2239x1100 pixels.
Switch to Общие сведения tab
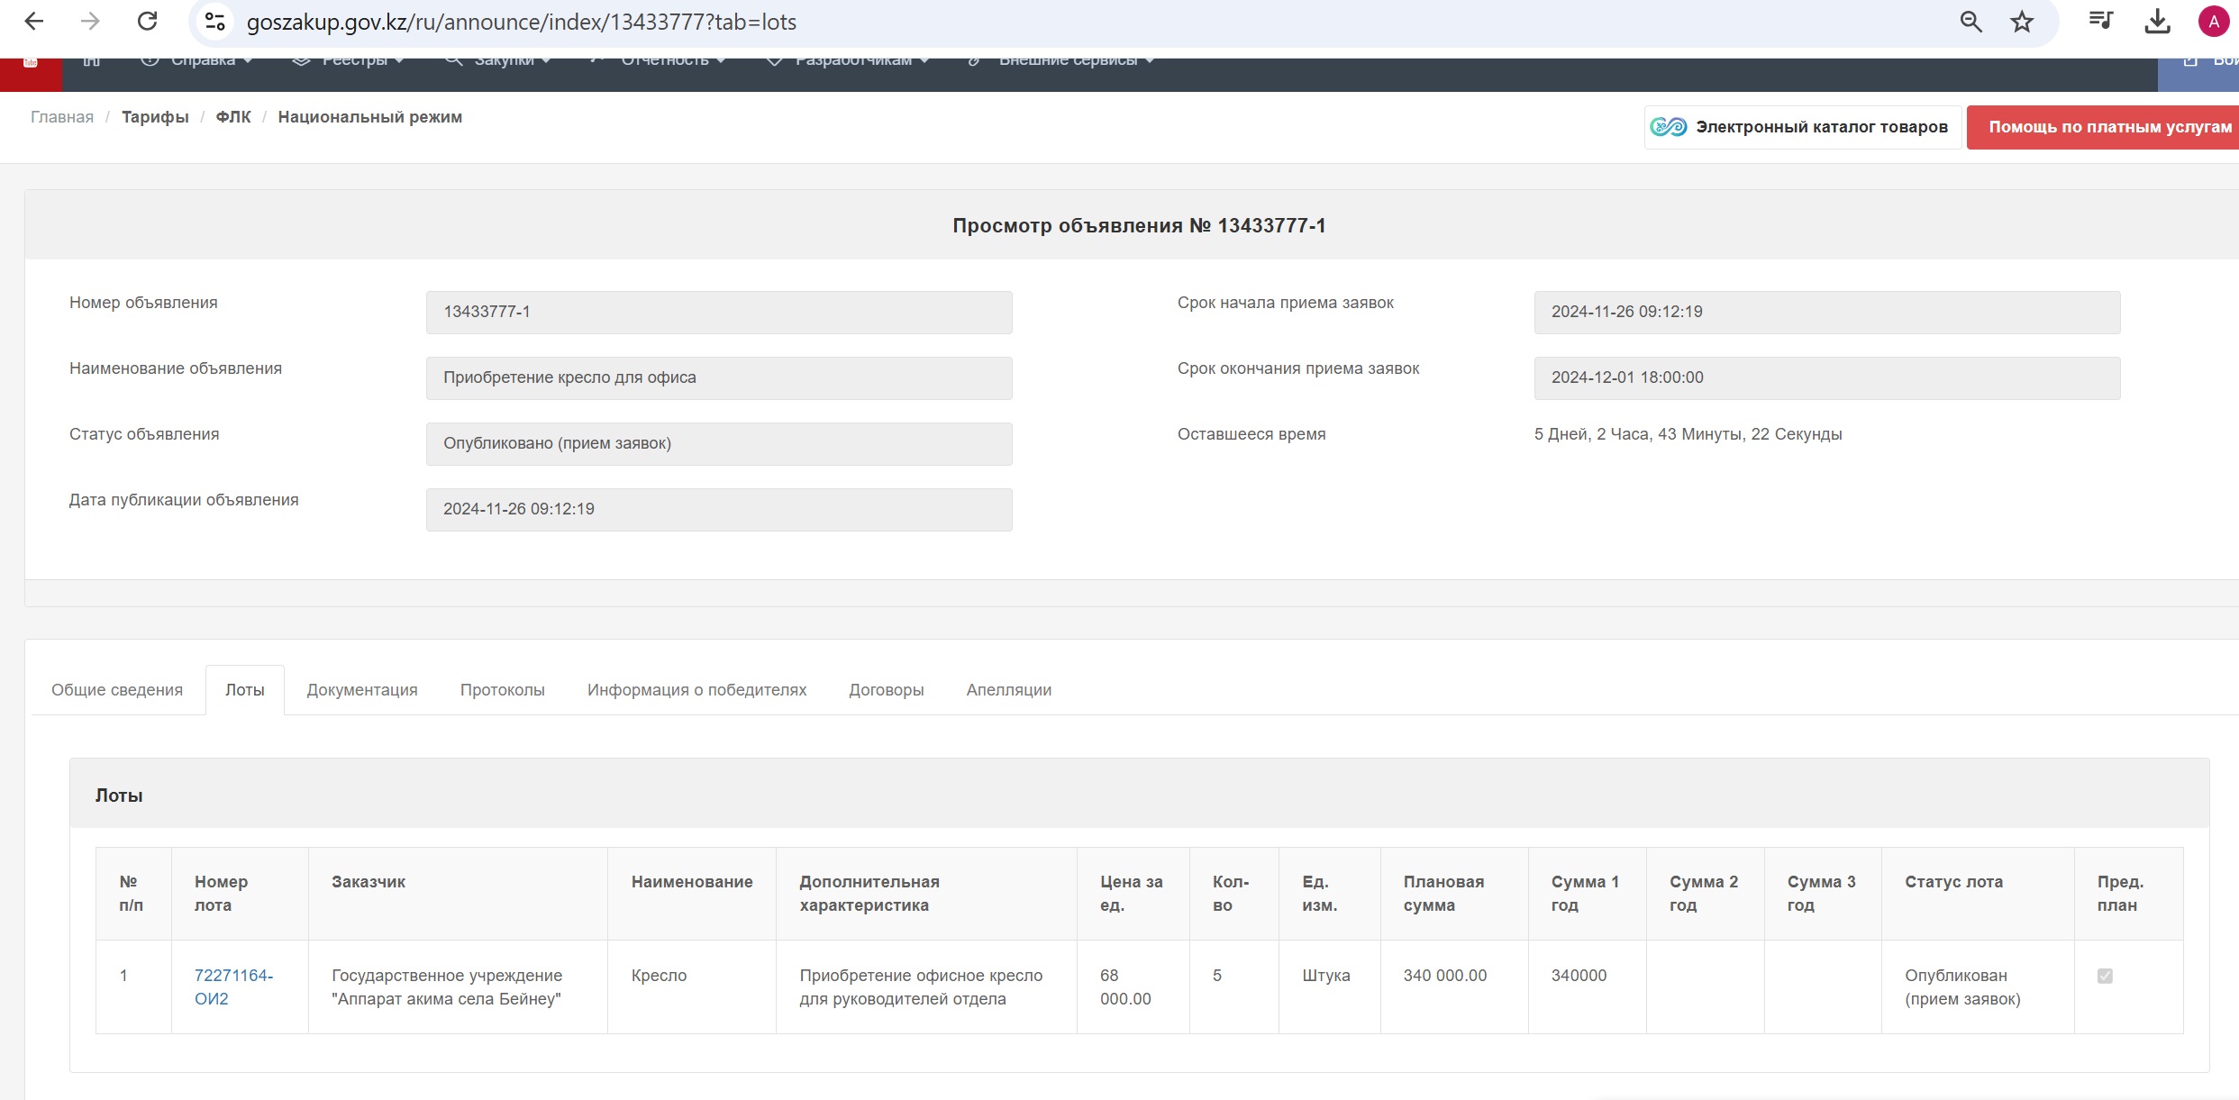tap(117, 690)
